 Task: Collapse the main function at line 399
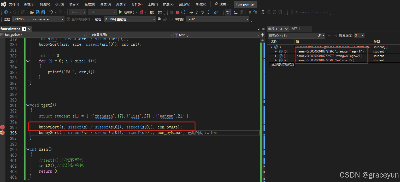pyautogui.click(x=28, y=149)
